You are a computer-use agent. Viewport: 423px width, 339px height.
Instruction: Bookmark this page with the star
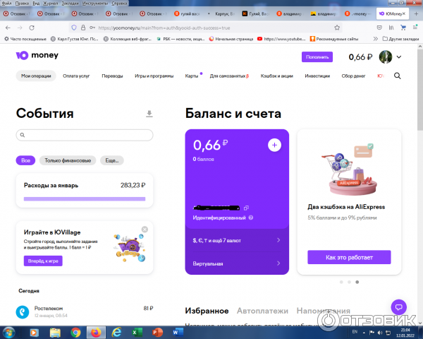tap(337, 28)
